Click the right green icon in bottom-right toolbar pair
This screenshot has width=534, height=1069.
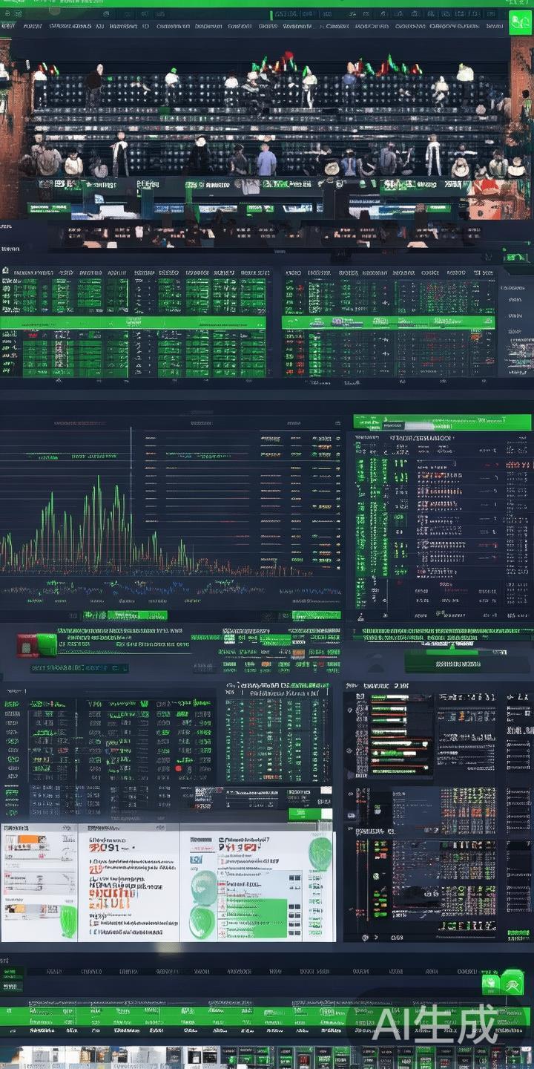pyautogui.click(x=512, y=982)
